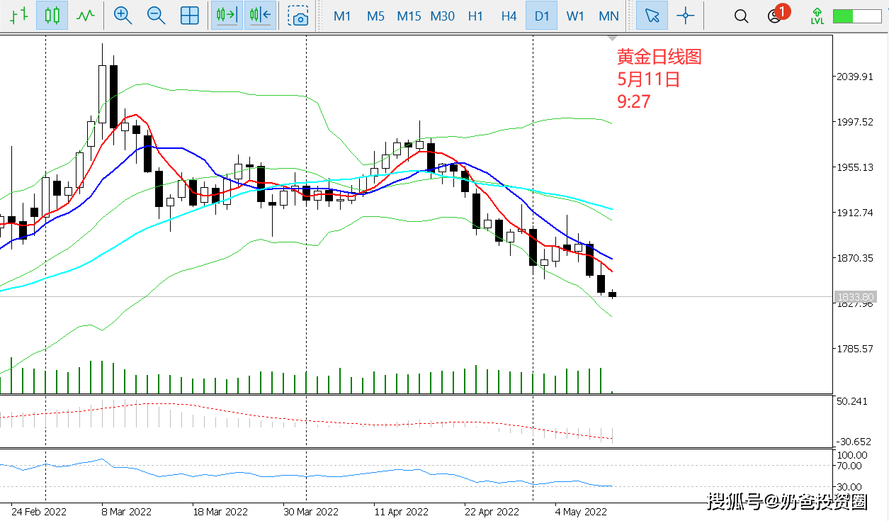The width and height of the screenshot is (889, 521).
Task: Click the 1833.80 current price label
Action: (x=855, y=296)
